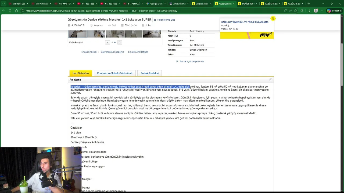Screen dimensions: 344x193
Task: Select the first photo pagination dot
Action: pyautogui.click(x=112, y=42)
